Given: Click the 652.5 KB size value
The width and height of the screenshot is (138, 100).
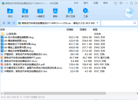Looking at the screenshot, I should coord(74,37).
